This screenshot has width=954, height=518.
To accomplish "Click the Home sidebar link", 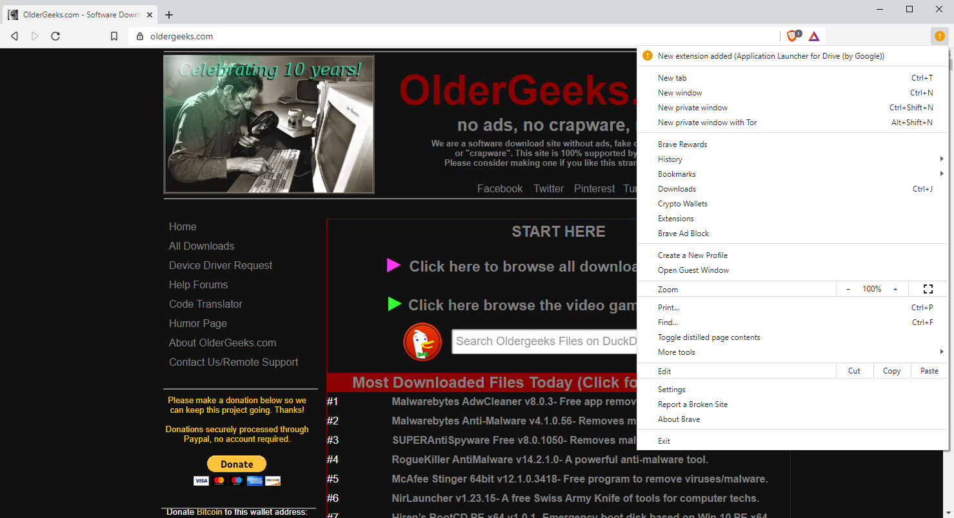I will tap(183, 226).
